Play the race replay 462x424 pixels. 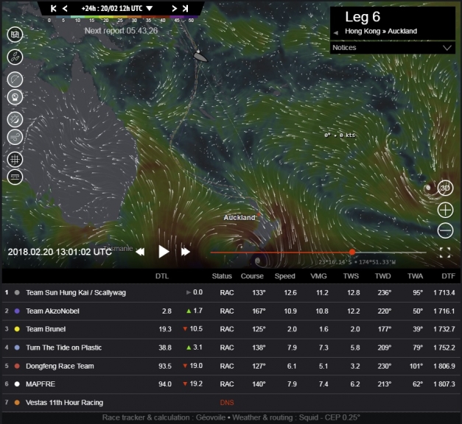click(164, 252)
